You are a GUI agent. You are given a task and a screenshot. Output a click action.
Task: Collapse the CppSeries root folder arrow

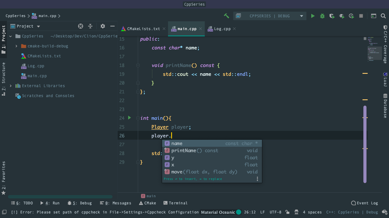[11, 36]
